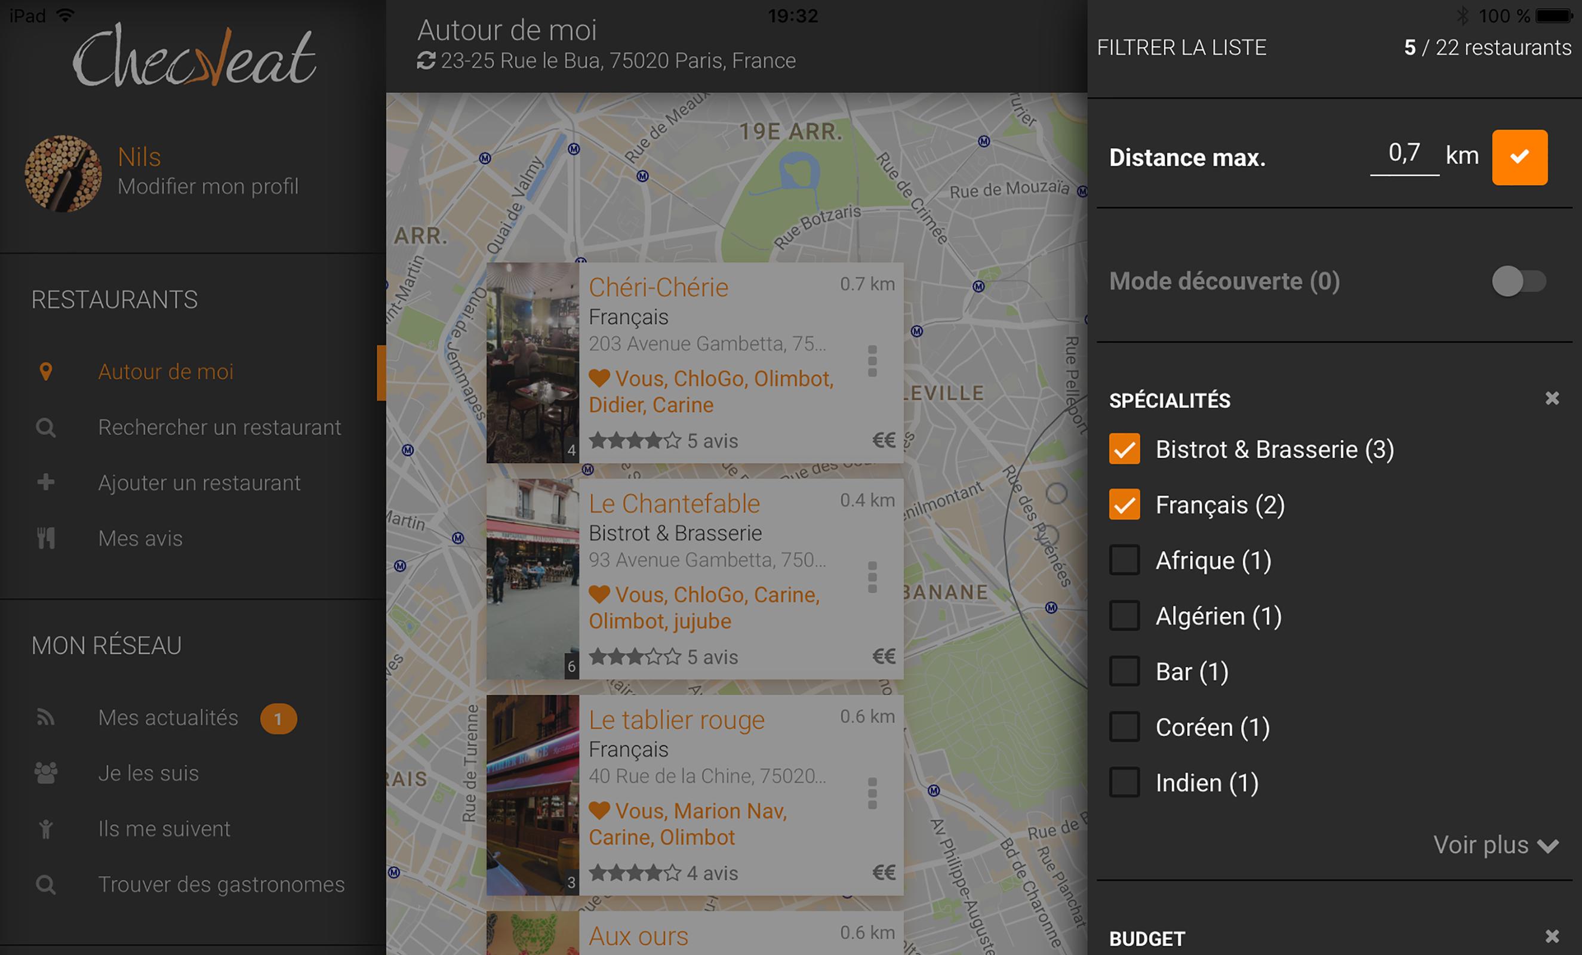Screen dimensions: 1582x955
Task: Check the Coréen specialty filter
Action: click(x=1124, y=727)
